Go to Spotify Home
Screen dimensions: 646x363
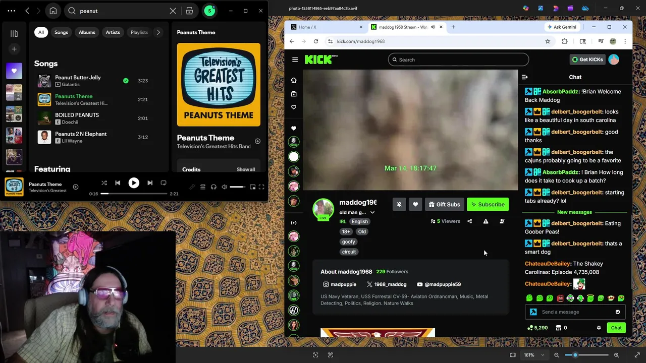tap(53, 11)
